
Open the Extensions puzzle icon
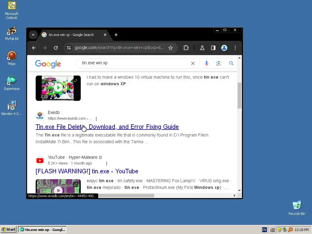tap(186, 48)
